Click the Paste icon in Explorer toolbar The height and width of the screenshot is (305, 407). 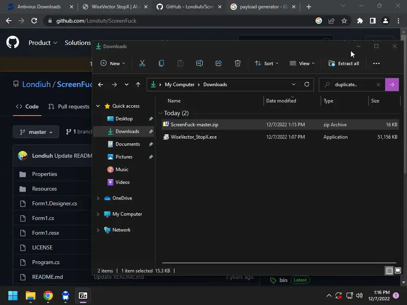click(180, 63)
